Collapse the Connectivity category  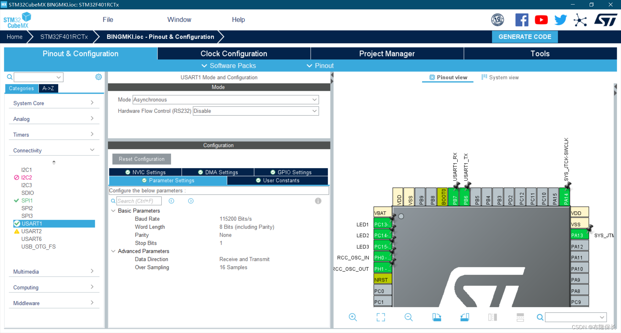coord(54,150)
